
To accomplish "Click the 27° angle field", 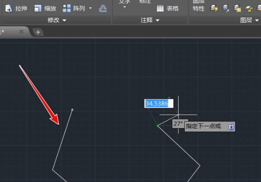I will tap(179, 124).
